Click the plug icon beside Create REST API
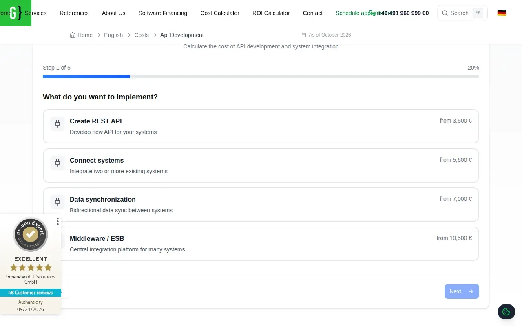This screenshot has width=522, height=326. [x=58, y=124]
